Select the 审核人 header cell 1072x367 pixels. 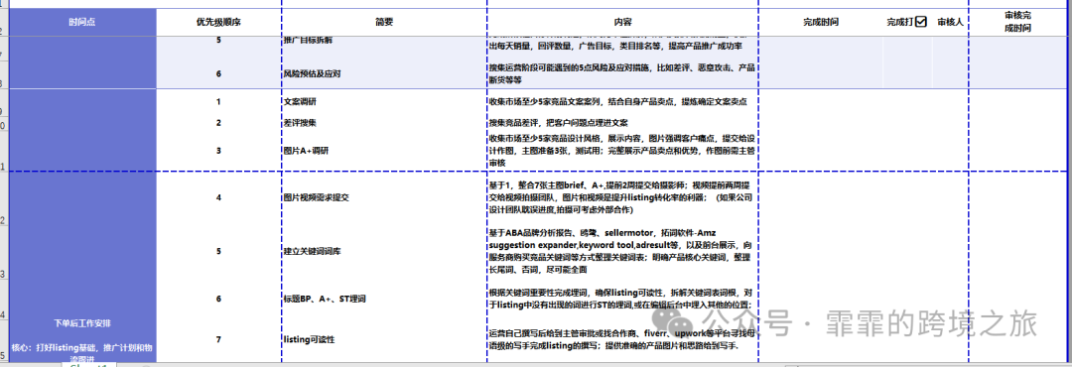click(950, 23)
